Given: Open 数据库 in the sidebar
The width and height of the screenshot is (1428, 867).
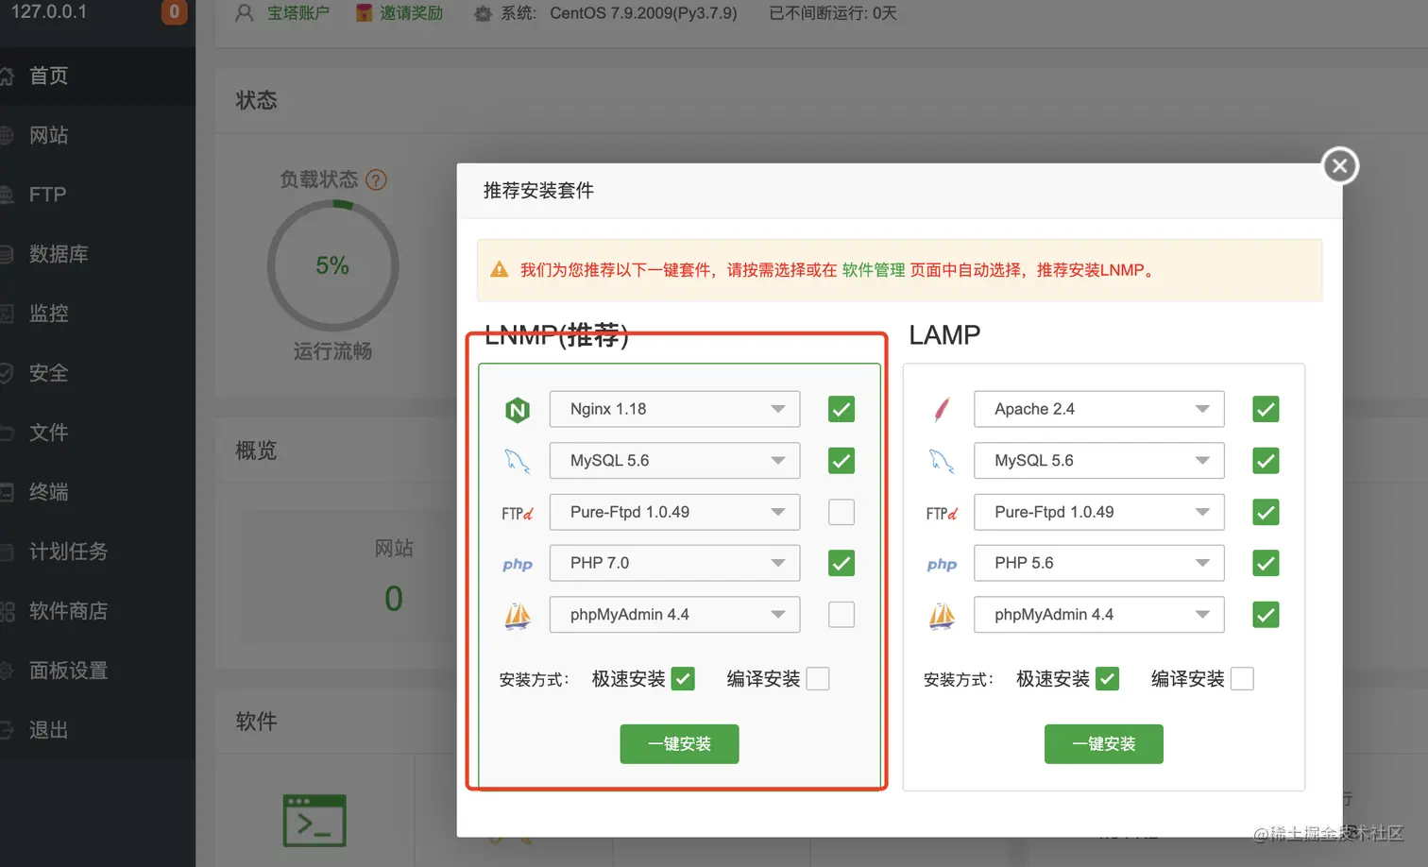Looking at the screenshot, I should click(x=97, y=254).
